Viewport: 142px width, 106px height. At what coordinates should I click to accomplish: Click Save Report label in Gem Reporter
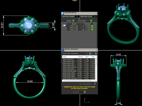pos(82,21)
